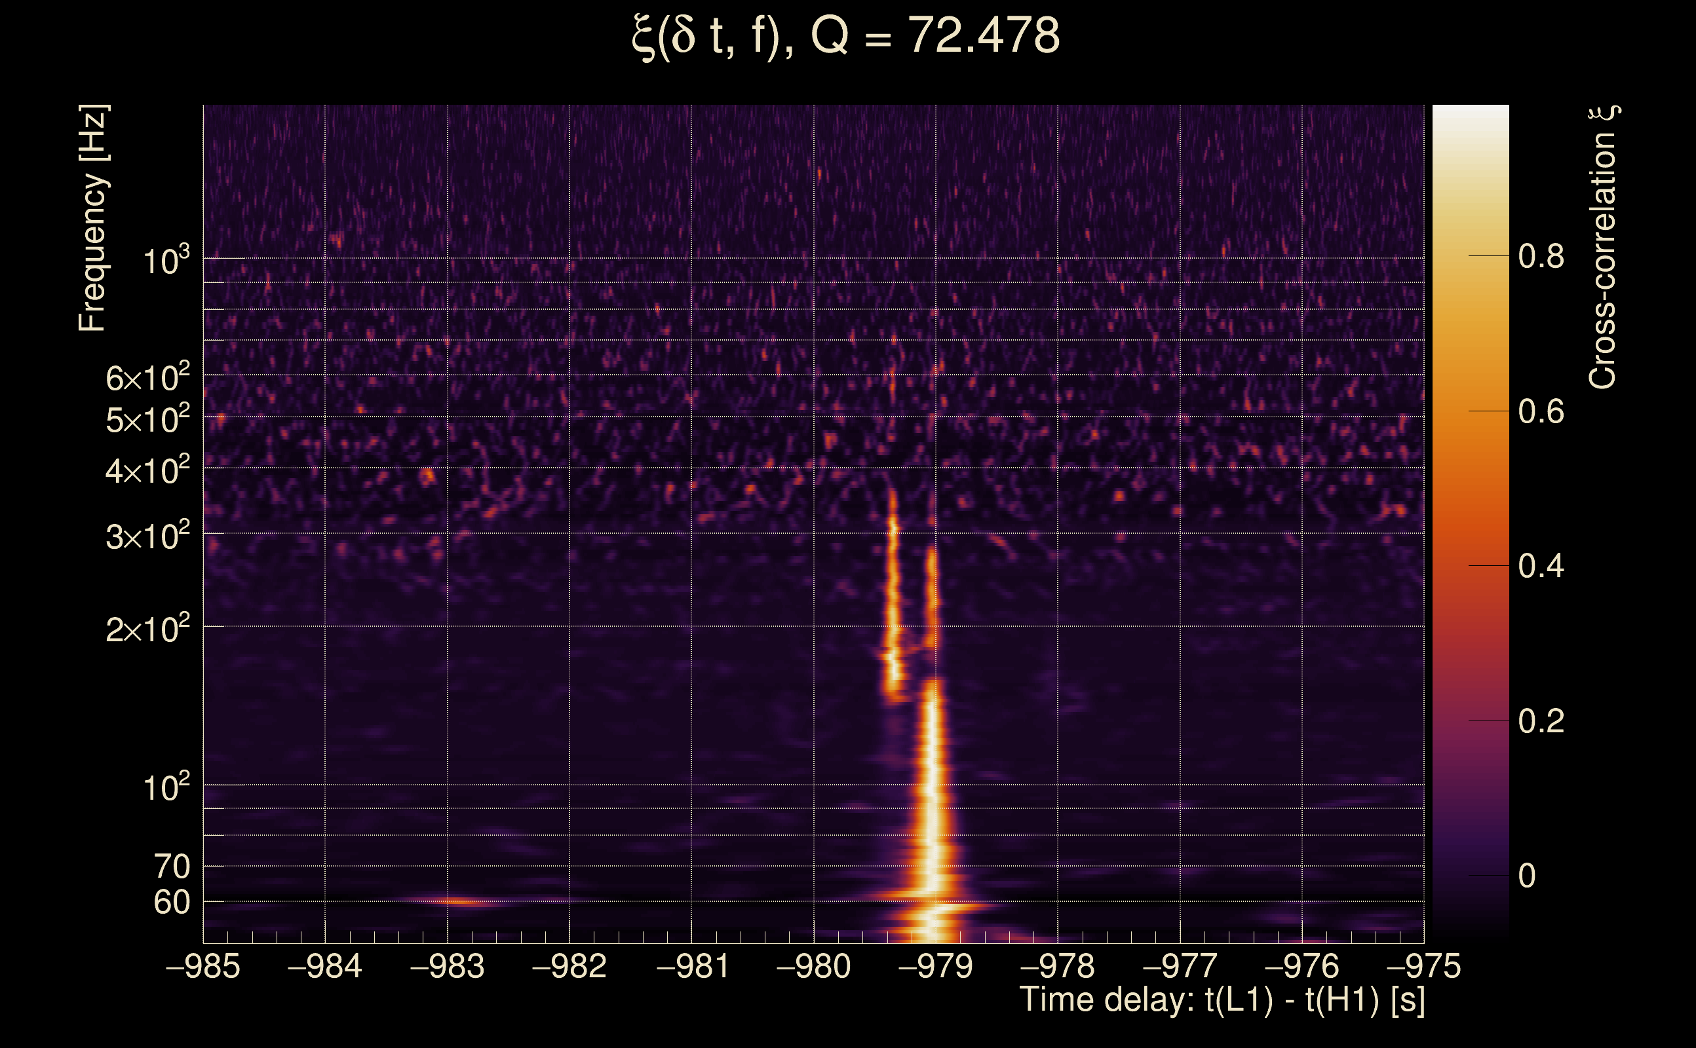Screen dimensions: 1696x1048
Task: Click the orange 60 Hz blob near -983
Action: click(x=459, y=902)
